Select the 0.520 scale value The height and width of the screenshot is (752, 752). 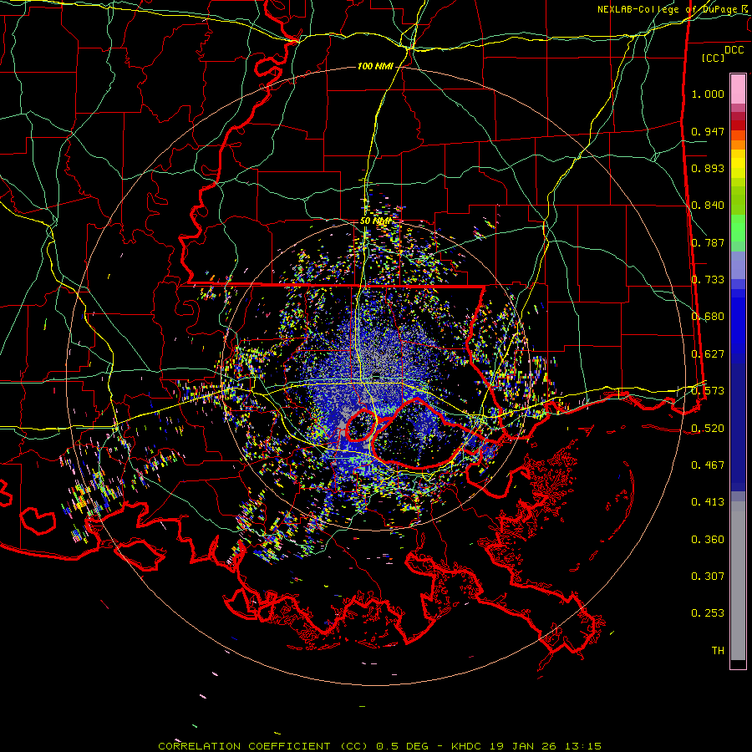708,429
